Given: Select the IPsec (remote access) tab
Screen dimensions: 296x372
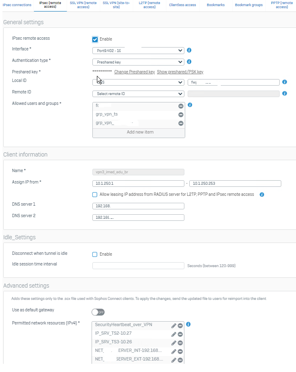Looking at the screenshot, I should (50, 5).
